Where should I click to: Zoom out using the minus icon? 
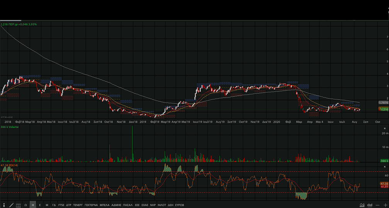(377, 205)
